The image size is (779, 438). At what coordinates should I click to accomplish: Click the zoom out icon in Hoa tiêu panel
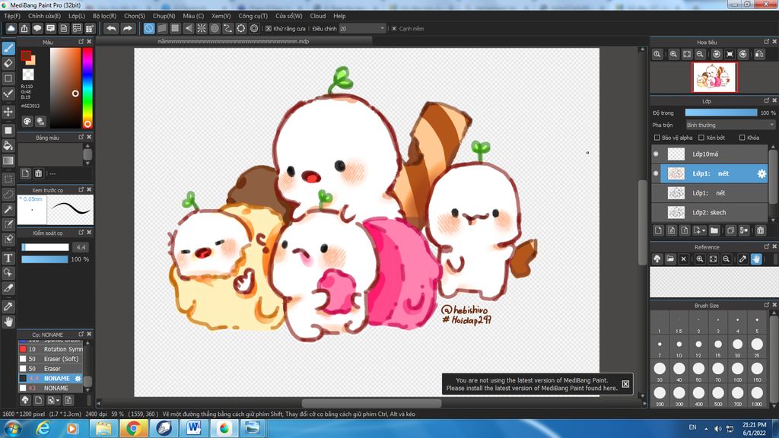(x=700, y=54)
